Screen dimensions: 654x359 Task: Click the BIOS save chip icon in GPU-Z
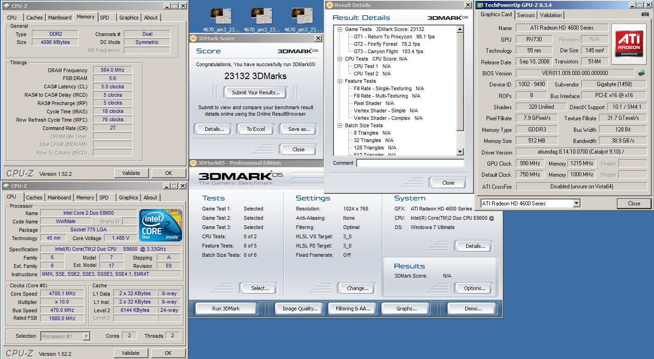642,73
